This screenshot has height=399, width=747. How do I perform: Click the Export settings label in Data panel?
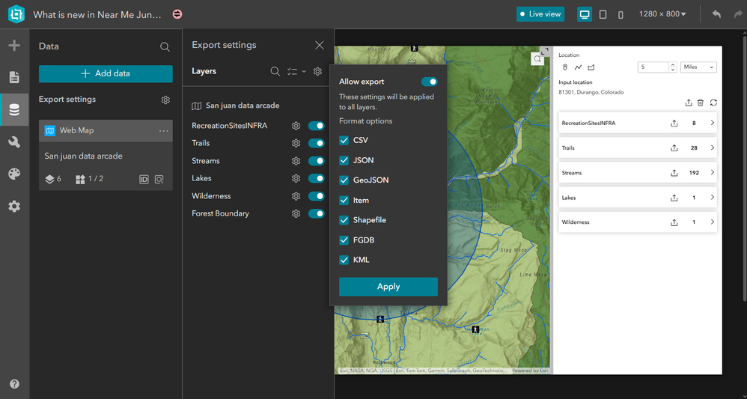click(67, 99)
